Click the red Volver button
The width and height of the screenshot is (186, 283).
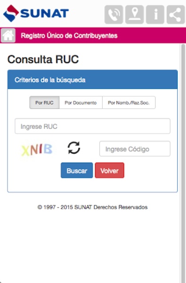110,170
